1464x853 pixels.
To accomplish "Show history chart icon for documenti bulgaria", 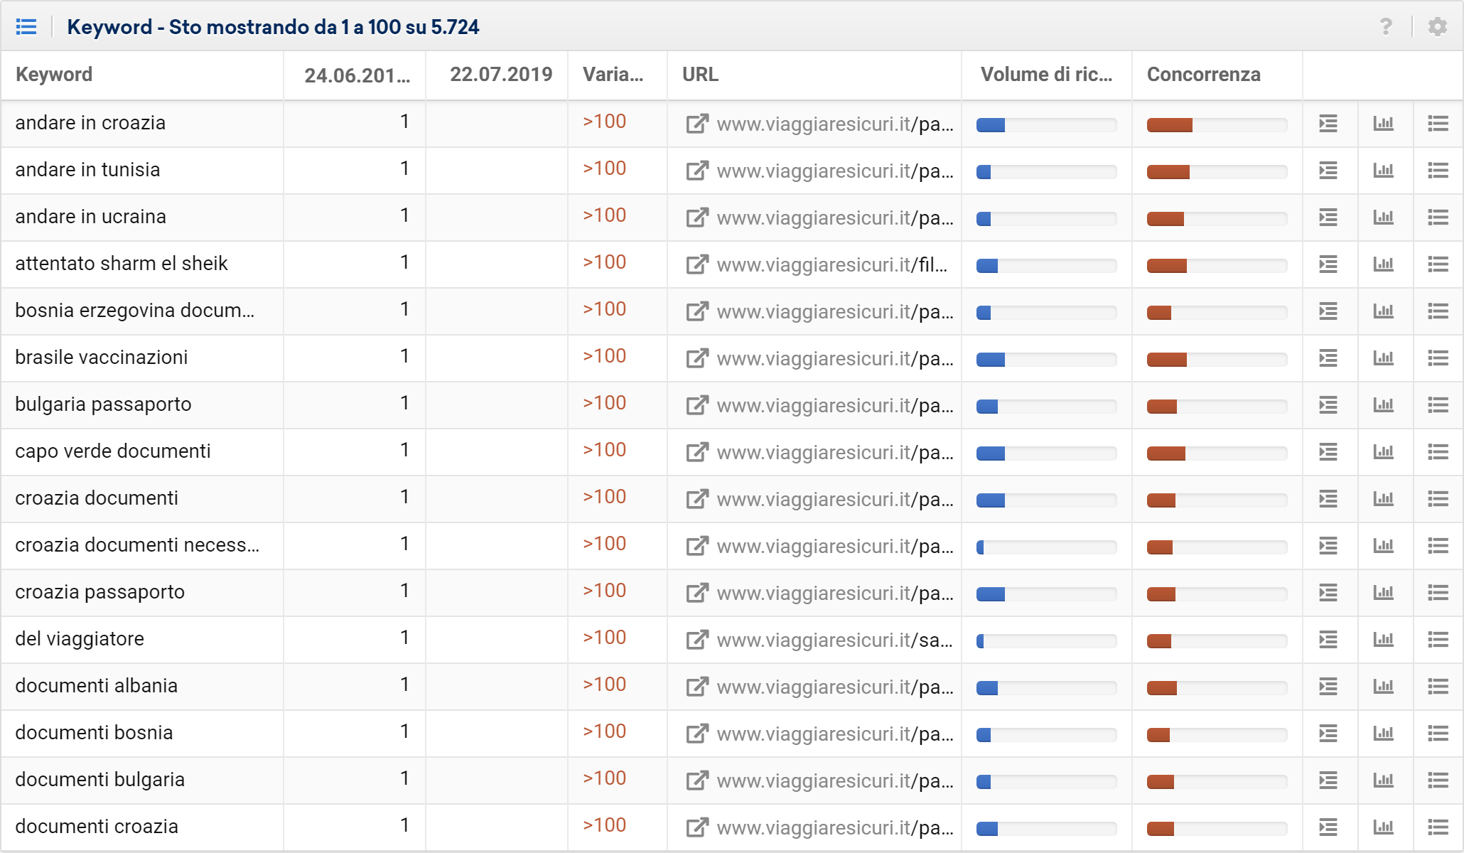I will [1383, 780].
